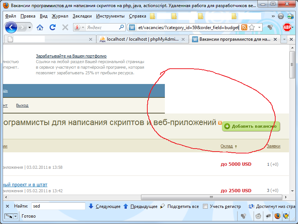Run search with the magnifier icon
Image resolution: width=298 pixels, height=224 pixels.
pos(121,27)
